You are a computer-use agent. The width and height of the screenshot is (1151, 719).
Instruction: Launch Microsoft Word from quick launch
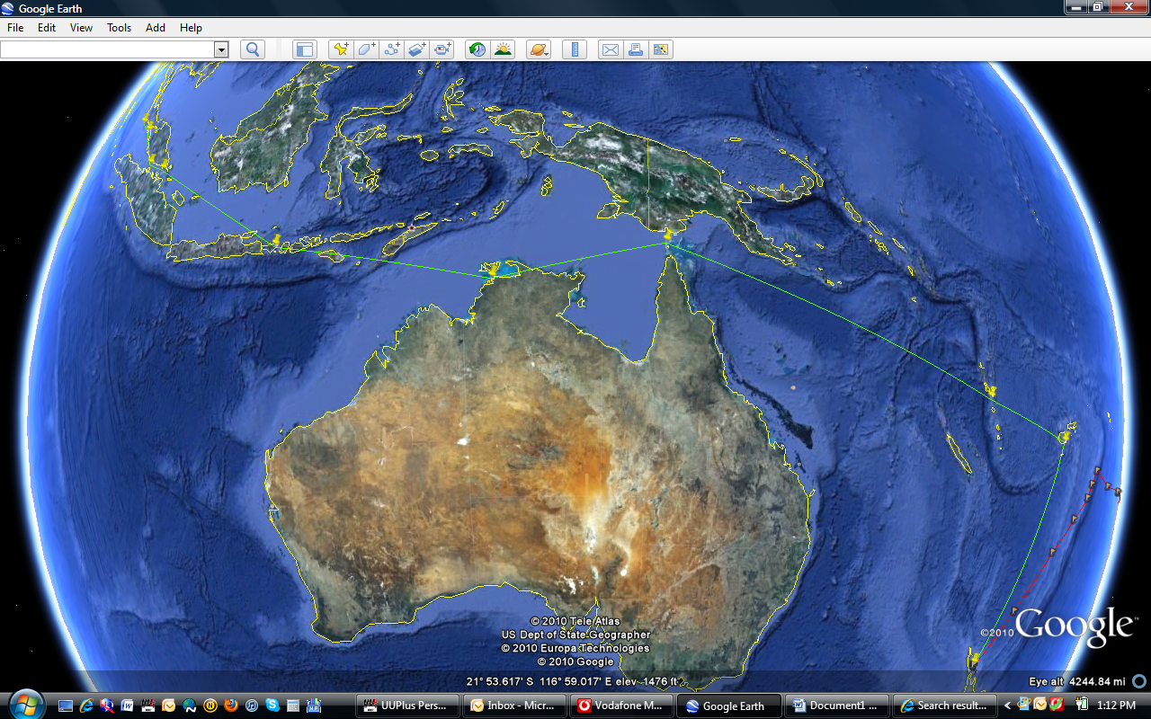[127, 706]
